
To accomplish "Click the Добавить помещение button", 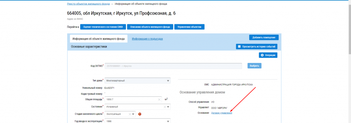I will point(264,37).
